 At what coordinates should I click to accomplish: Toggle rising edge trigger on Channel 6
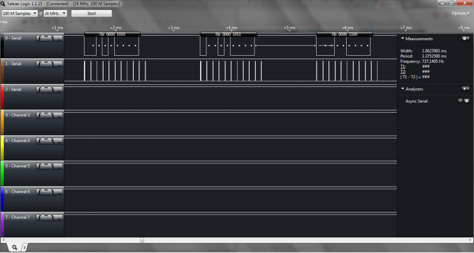(x=39, y=192)
